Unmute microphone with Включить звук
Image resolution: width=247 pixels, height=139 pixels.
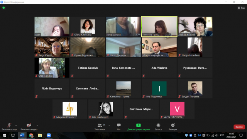pos(9,127)
